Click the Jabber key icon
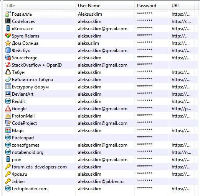Viewport: 200px width, 196px height. tap(8, 181)
